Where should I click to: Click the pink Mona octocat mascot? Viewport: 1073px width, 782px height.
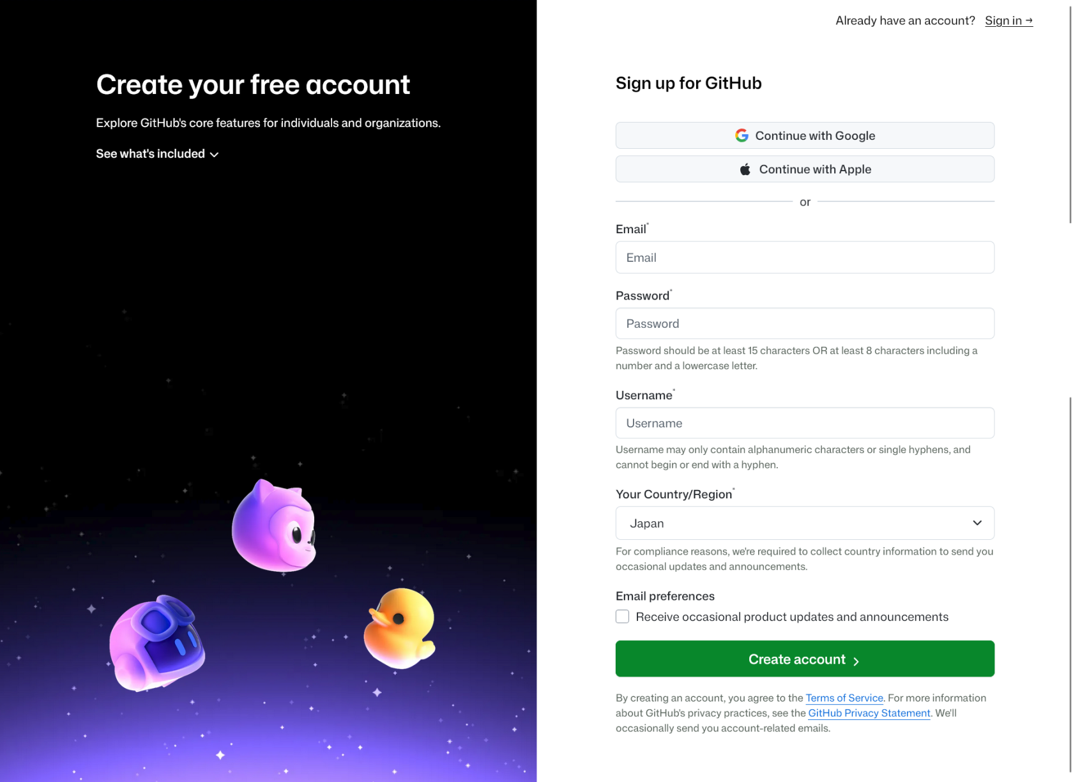tap(274, 526)
